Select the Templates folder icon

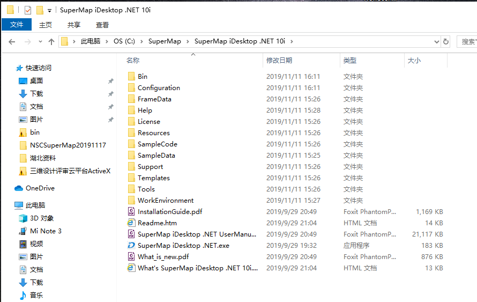[x=131, y=178]
